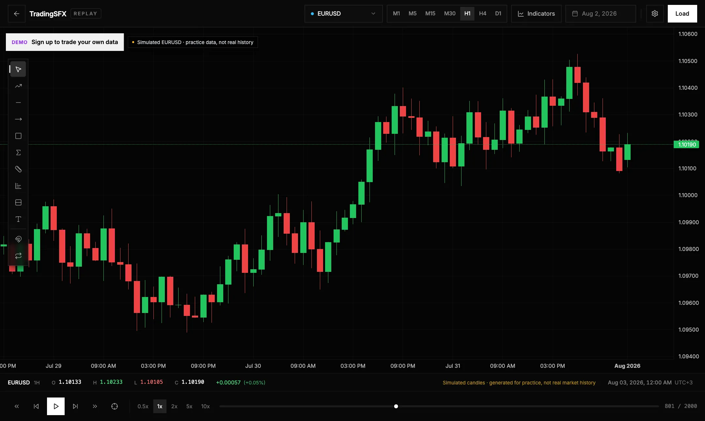705x421 pixels.
Task: Fast-forward replay with double right arrows
Action: click(x=95, y=406)
